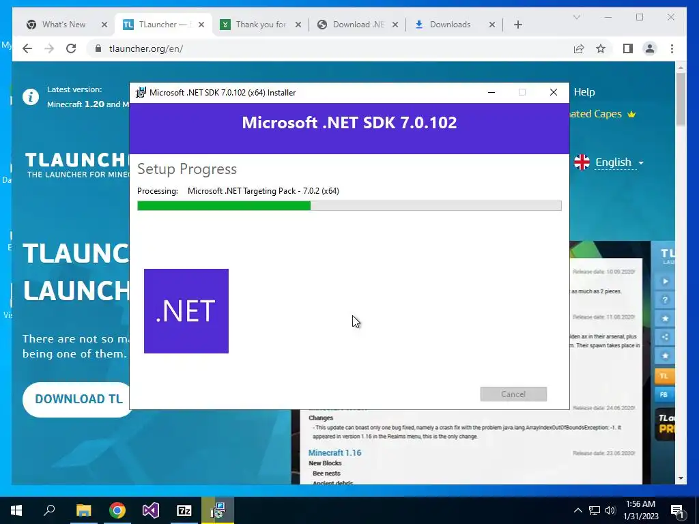Screen dimensions: 699x524
Task: Click the installer setup progress bar
Action: coord(349,205)
